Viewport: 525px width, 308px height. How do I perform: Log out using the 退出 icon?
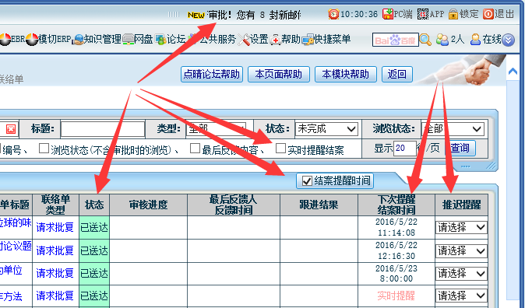[x=488, y=14]
